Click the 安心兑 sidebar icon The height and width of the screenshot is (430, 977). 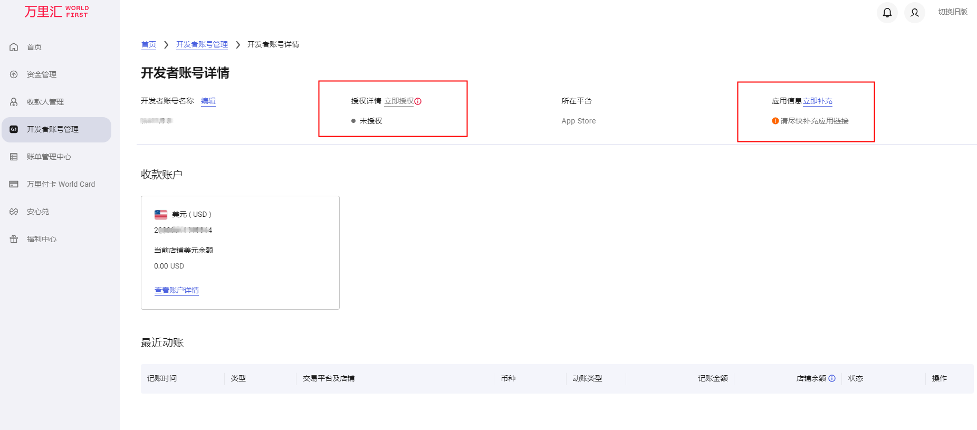[x=14, y=212]
